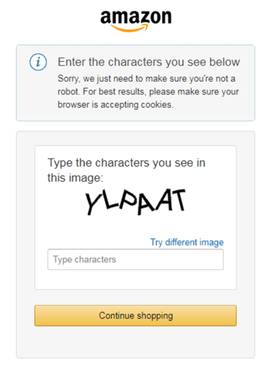Click the words this image: above the CAPTCHA
This screenshot has height=369, width=264.
75,178
